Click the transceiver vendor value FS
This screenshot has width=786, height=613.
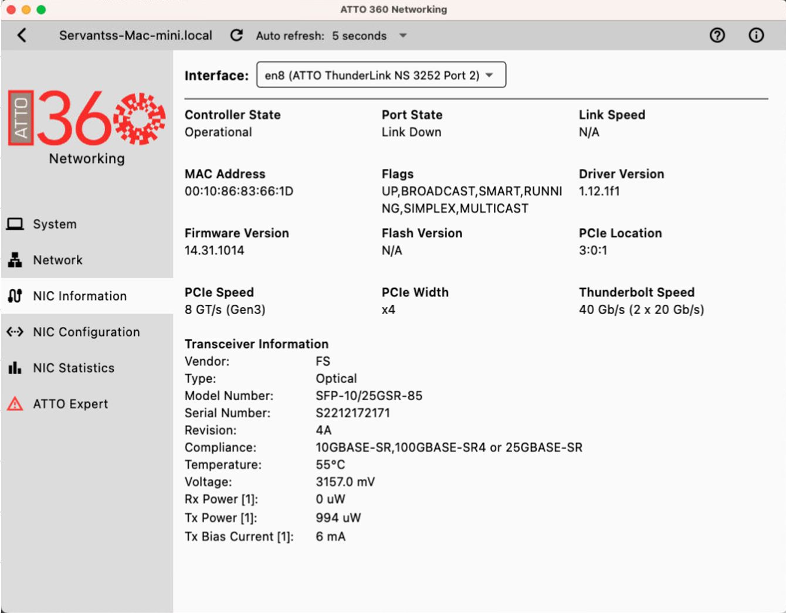(x=323, y=361)
